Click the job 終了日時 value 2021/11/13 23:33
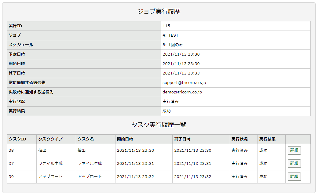Viewport: 318px width, 196px height. pyautogui.click(x=181, y=73)
